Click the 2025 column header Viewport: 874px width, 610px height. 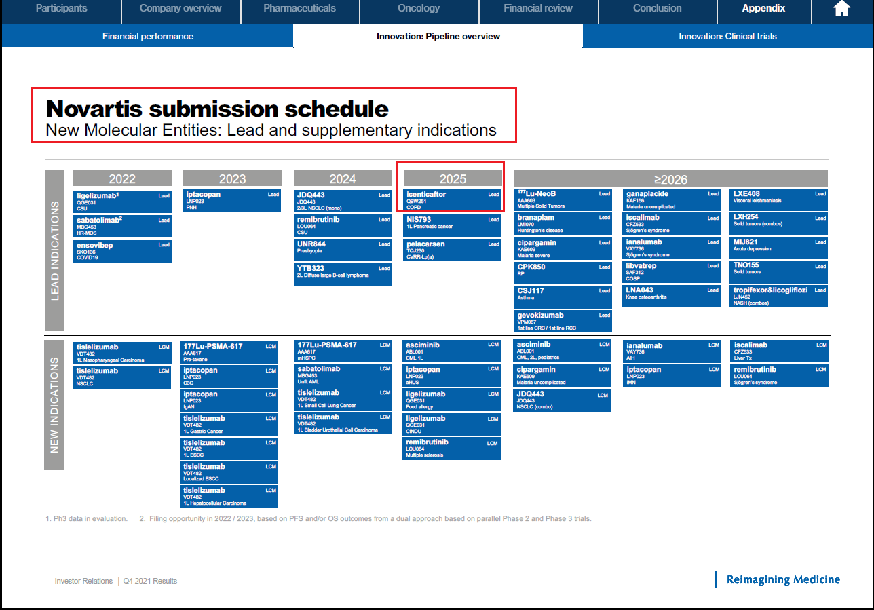tap(453, 179)
